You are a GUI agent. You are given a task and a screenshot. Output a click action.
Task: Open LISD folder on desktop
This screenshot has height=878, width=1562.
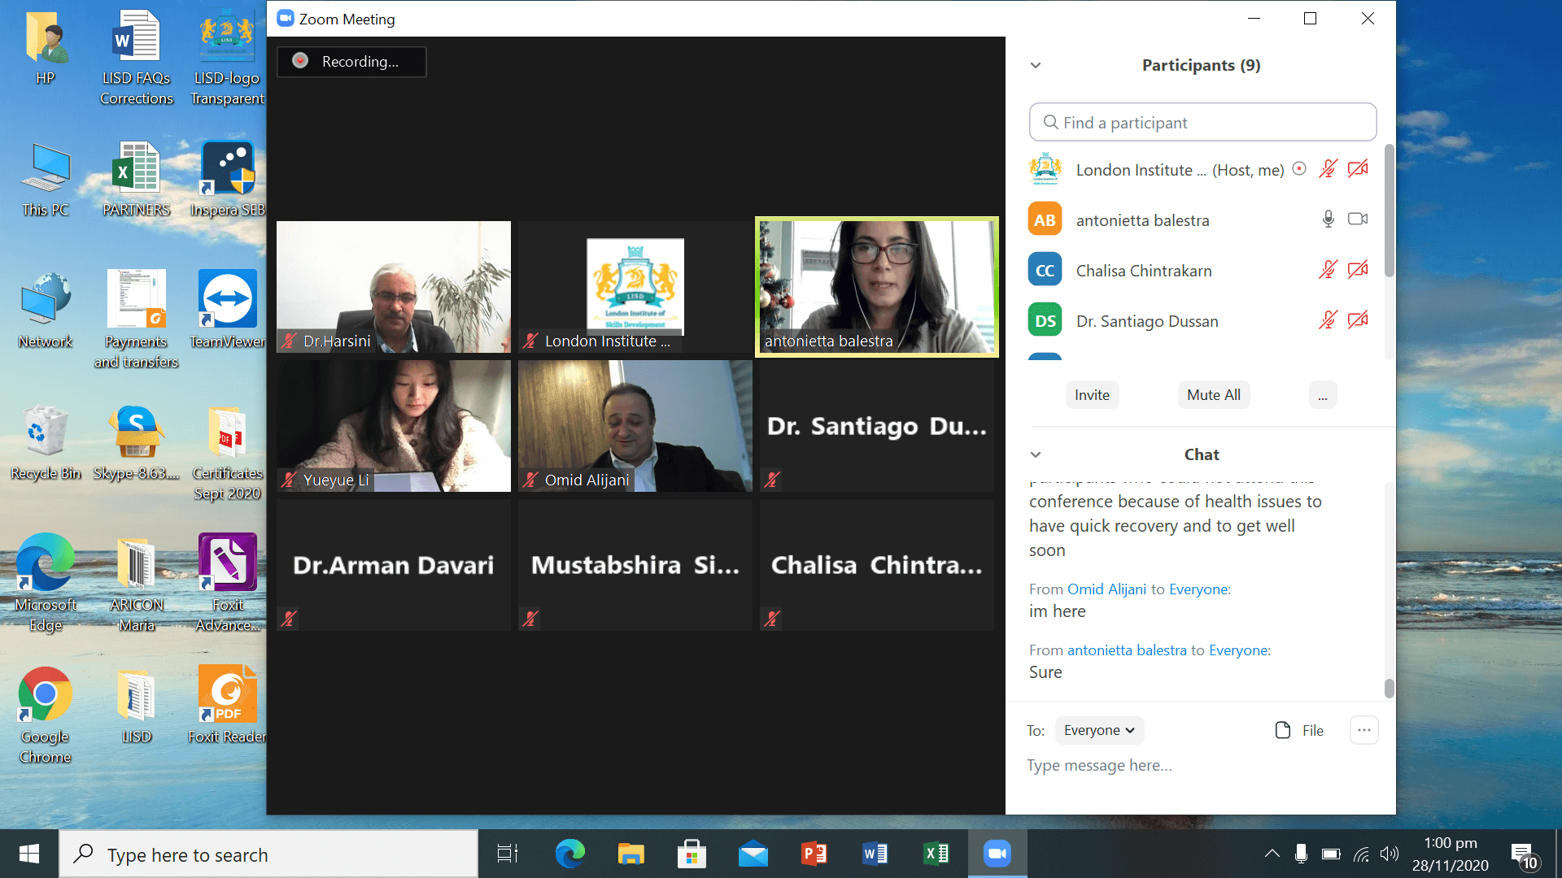pos(136,707)
